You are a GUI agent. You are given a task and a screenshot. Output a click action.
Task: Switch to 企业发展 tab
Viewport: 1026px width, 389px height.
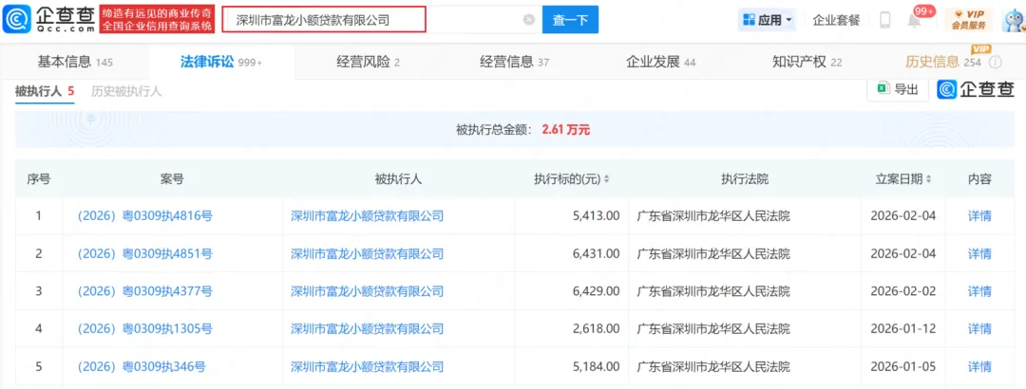[x=661, y=62]
